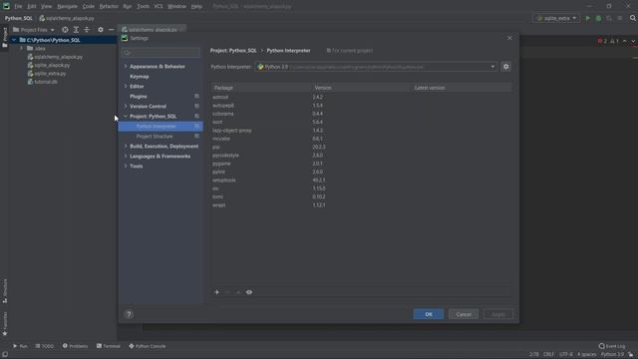Select the mccabe package row
This screenshot has width=638, height=359.
tap(361, 139)
